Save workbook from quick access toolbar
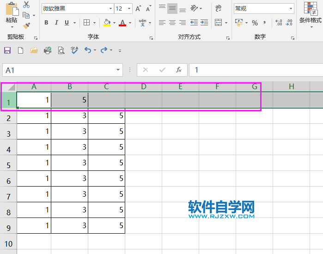 point(7,50)
